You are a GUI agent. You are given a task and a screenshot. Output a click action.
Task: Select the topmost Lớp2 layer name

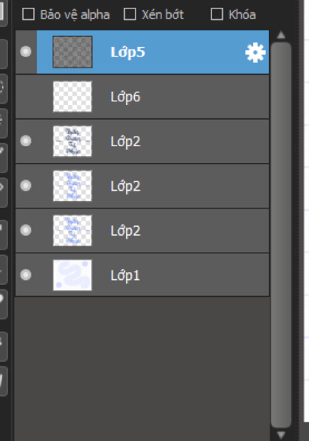(125, 141)
